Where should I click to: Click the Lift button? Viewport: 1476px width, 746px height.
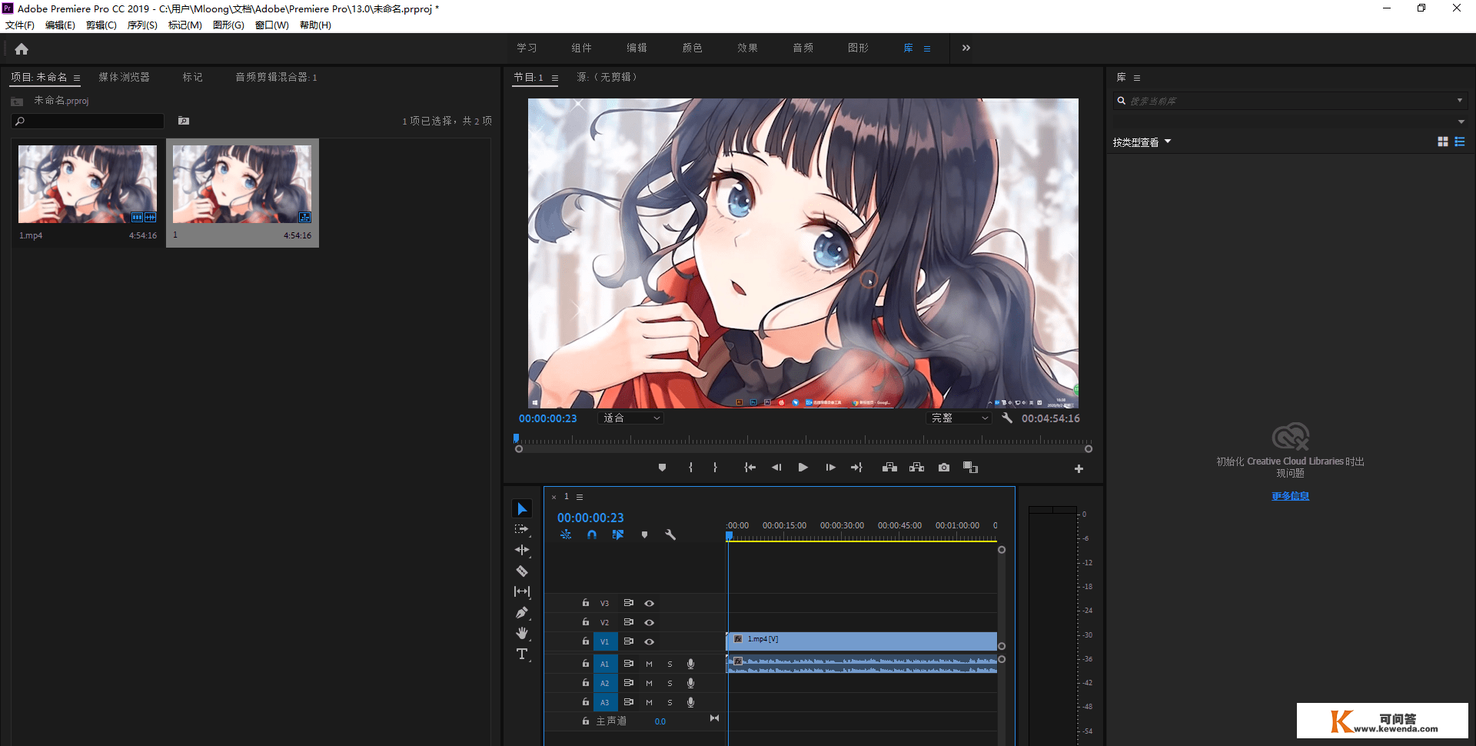click(889, 468)
